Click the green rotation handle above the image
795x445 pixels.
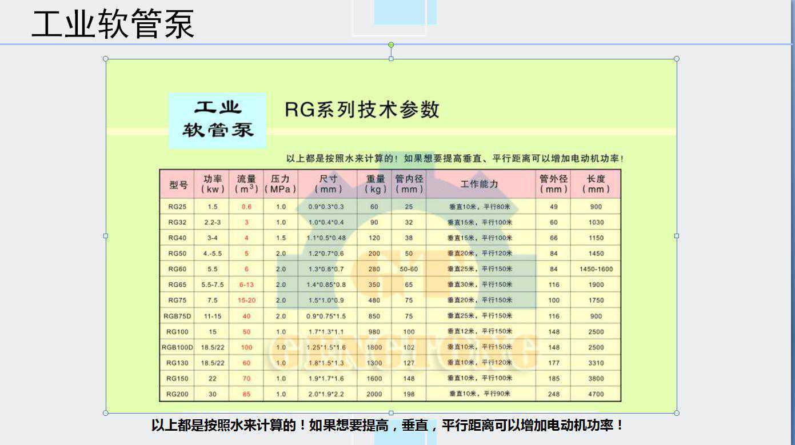[391, 45]
